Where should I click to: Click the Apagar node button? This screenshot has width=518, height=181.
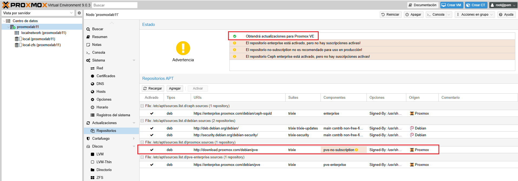click(413, 15)
